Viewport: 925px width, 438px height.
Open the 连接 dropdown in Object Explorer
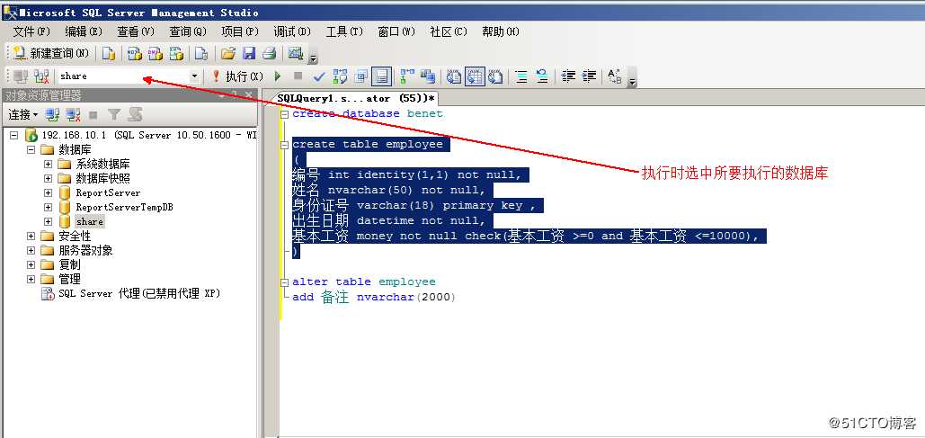[23, 114]
